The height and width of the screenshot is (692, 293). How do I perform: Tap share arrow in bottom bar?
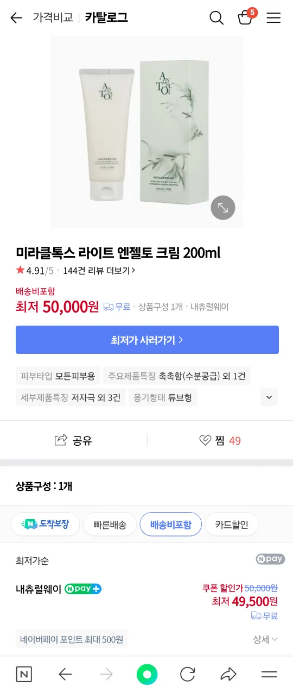[228, 675]
